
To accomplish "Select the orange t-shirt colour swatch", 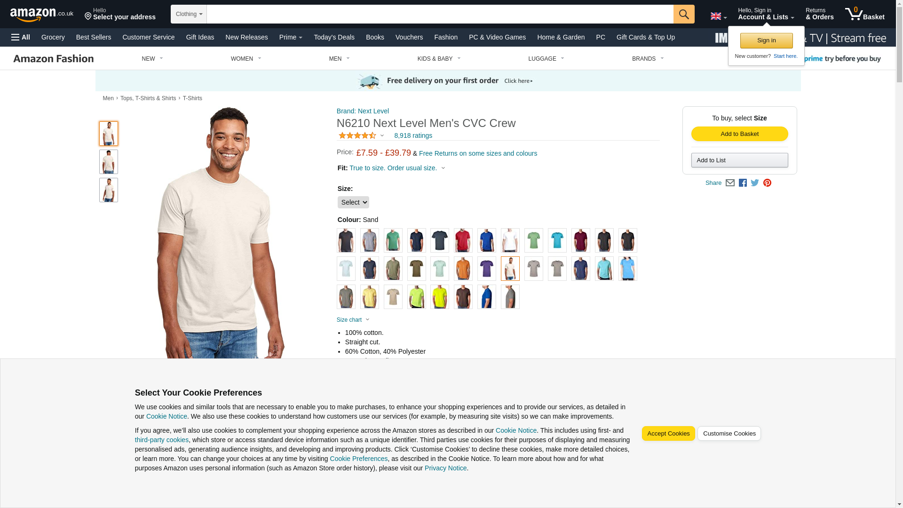I will click(463, 269).
